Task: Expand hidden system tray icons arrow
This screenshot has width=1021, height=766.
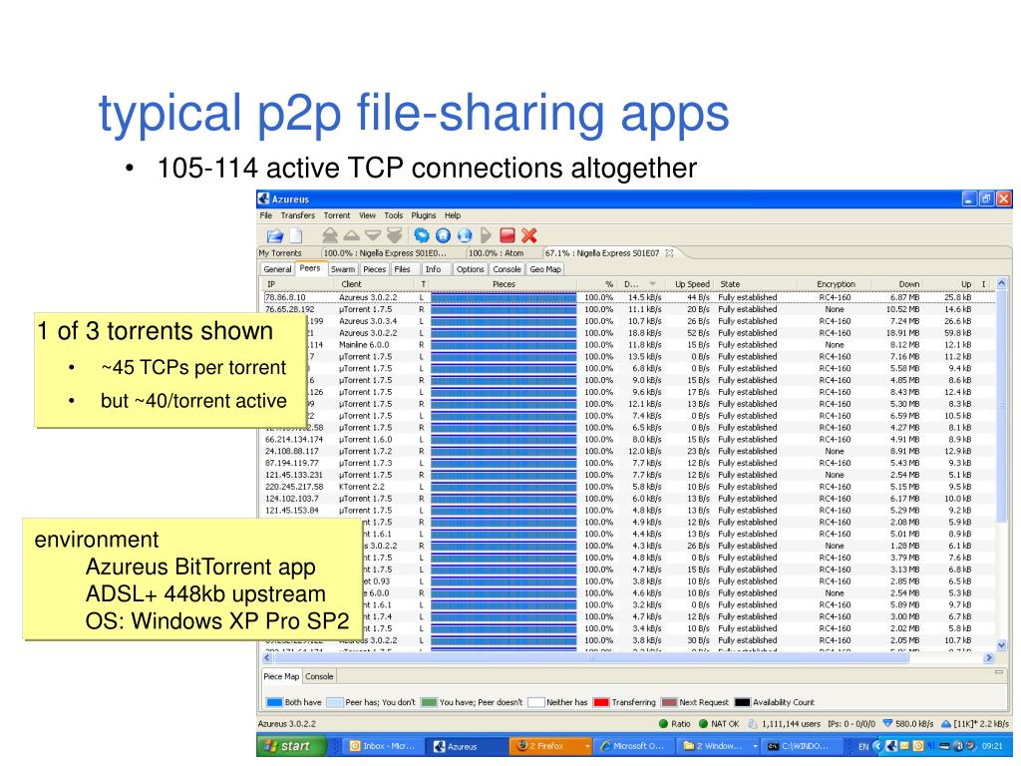Action: (x=877, y=746)
